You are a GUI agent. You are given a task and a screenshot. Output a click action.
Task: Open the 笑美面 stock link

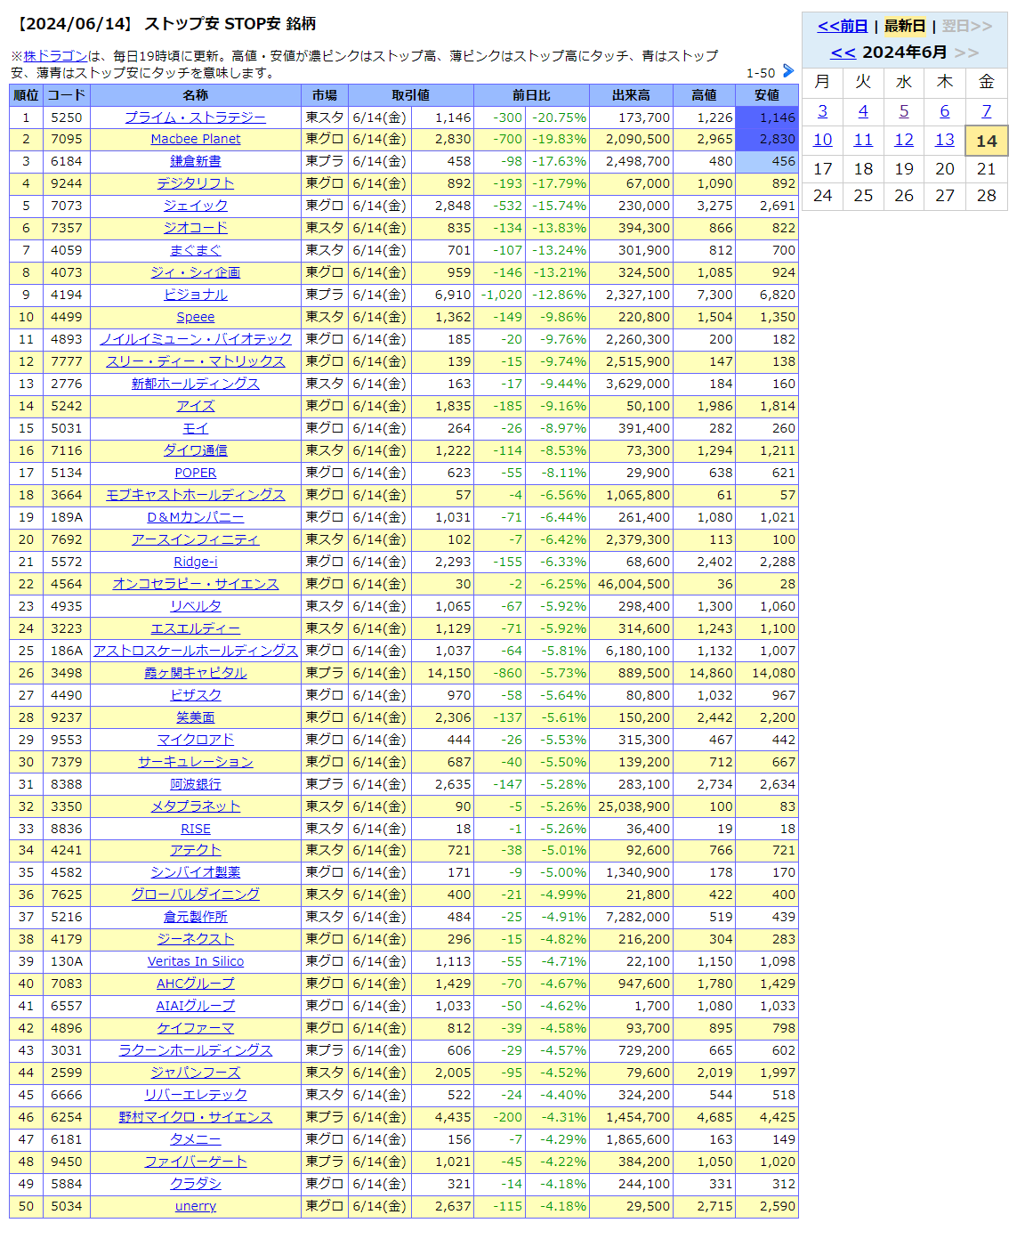pos(196,718)
